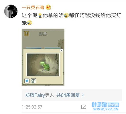Click the comment timestamp 1-25 02:57
Image resolution: width=126 pixels, height=114 pixels.
pos(32,107)
